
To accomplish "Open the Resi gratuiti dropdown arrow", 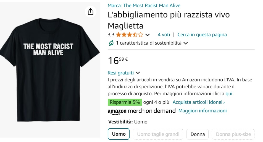I will [x=138, y=73].
